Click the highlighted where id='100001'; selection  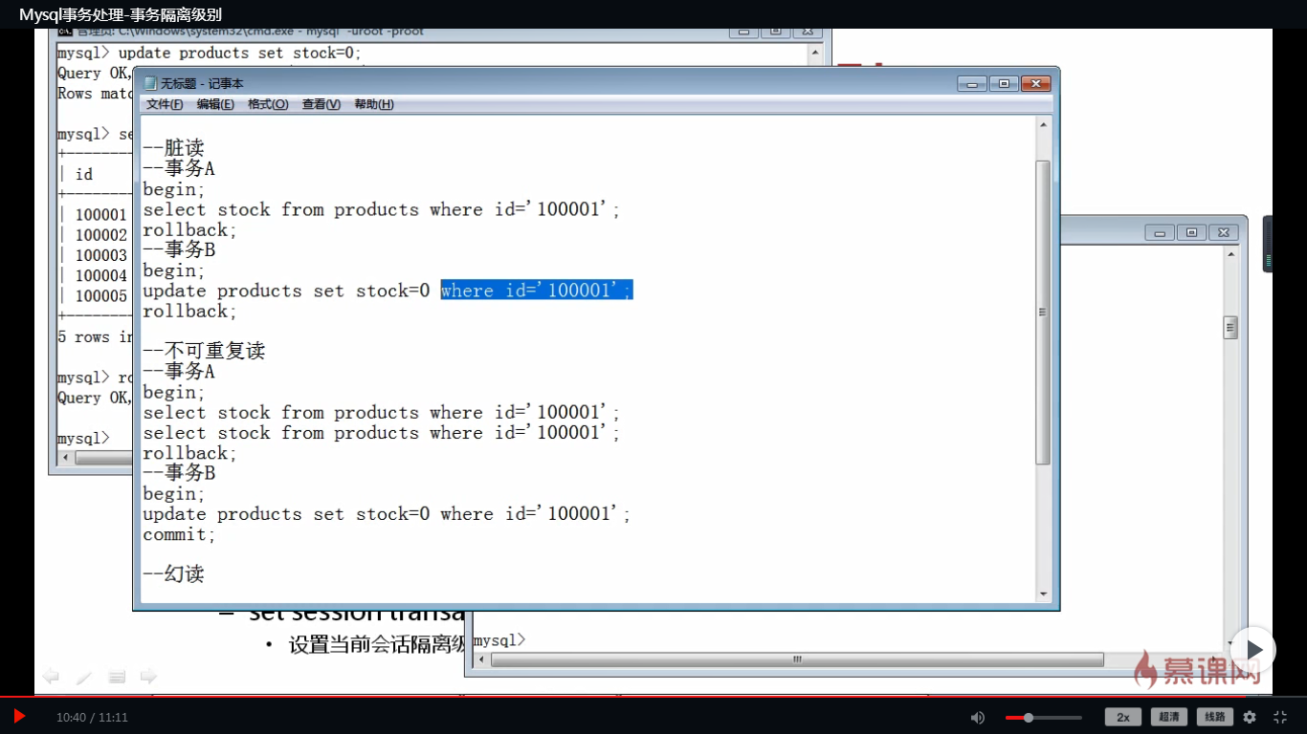tap(536, 291)
